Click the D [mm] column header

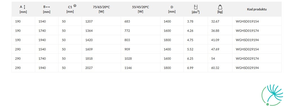tap(172, 9)
